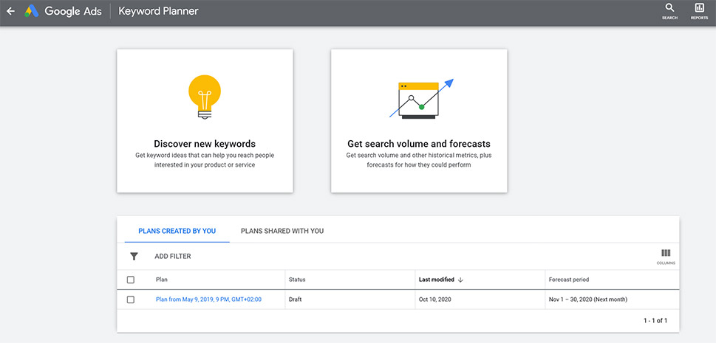The image size is (716, 343).
Task: Sort by Last modified arrow
Action: [x=460, y=280]
